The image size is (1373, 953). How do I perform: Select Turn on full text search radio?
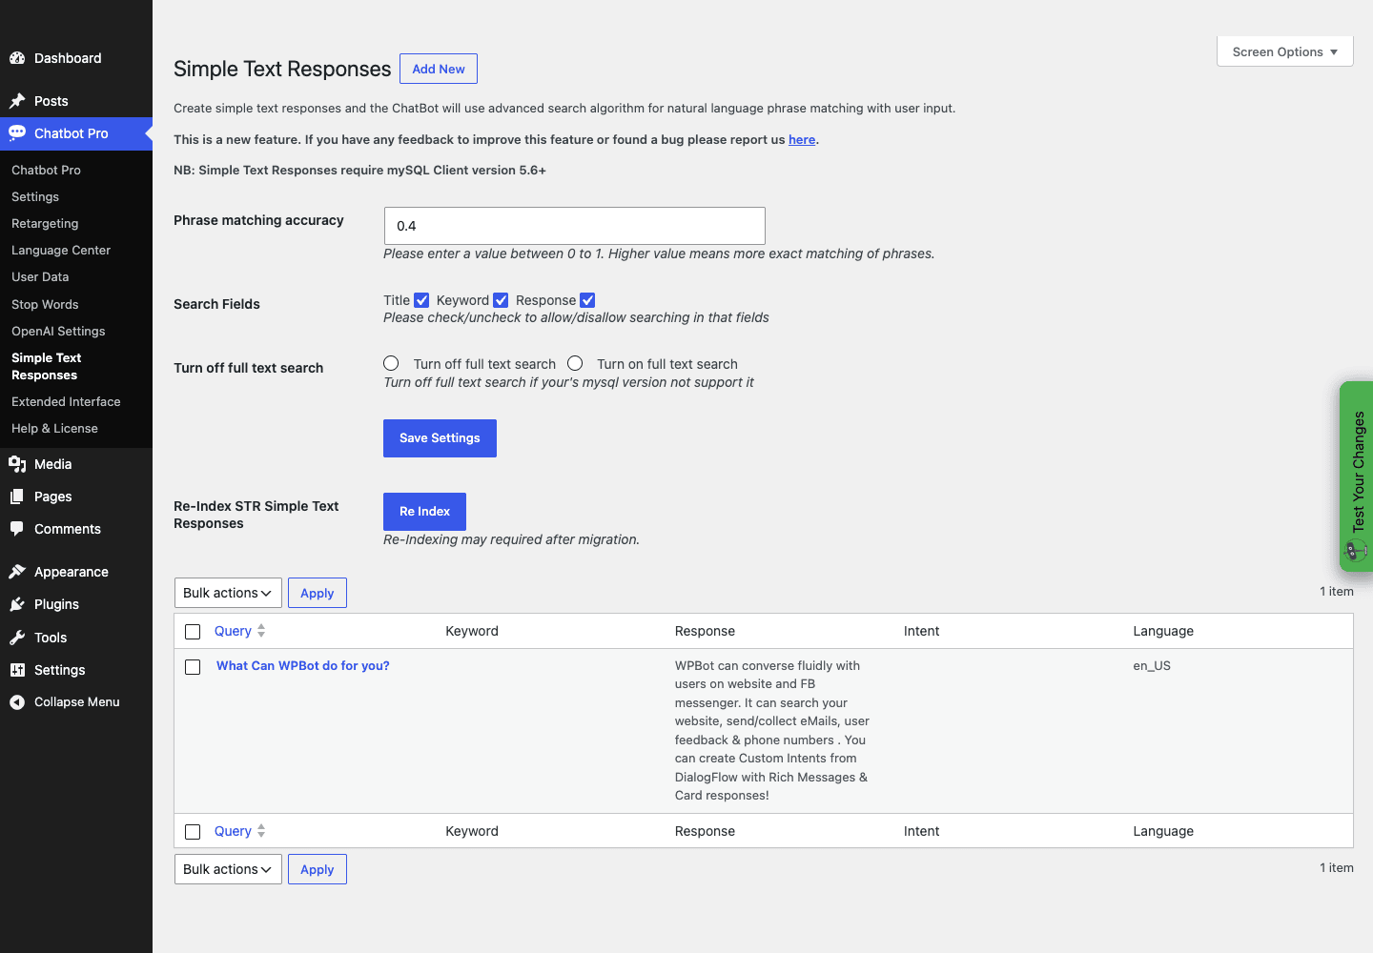click(x=575, y=363)
